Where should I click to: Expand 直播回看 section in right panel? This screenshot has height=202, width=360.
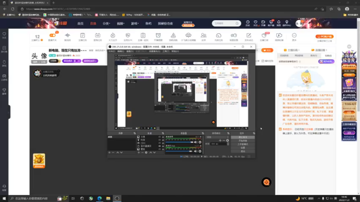[x=319, y=50]
